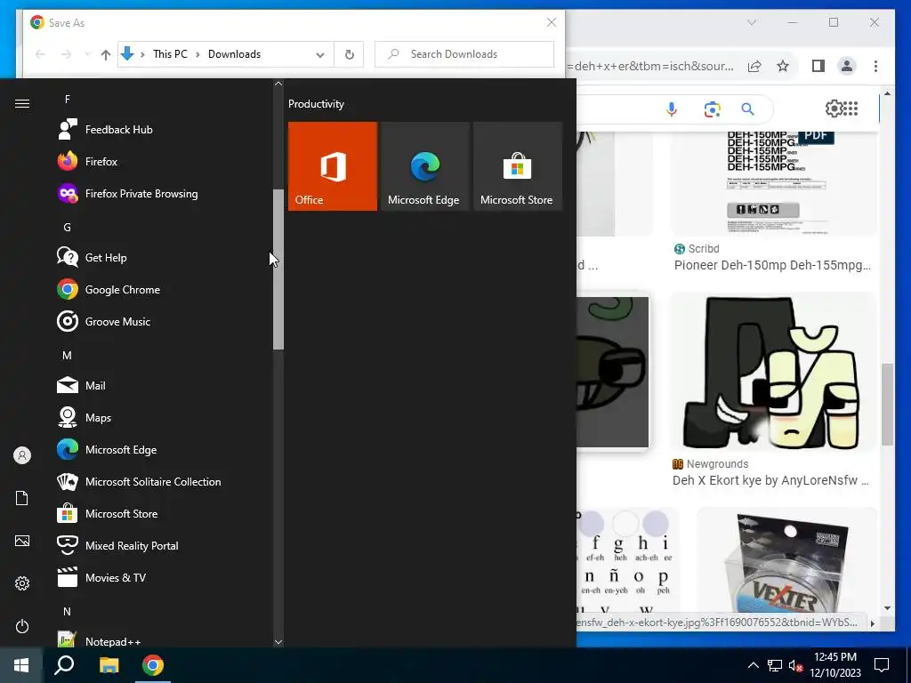Select Downloads in the Save As breadcrumb
This screenshot has height=683, width=911.
234,54
